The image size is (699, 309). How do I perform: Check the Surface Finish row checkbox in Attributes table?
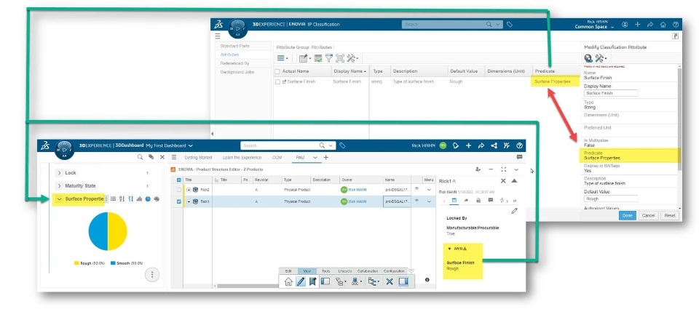pos(277,82)
